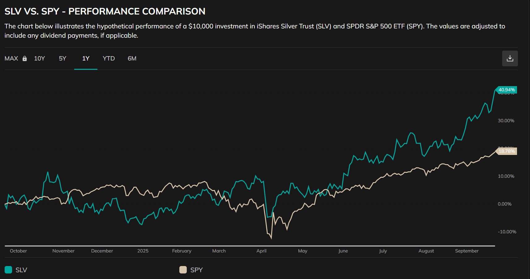The width and height of the screenshot is (530, 279).
Task: Click the lock icon beside MAX
Action: [x=25, y=59]
